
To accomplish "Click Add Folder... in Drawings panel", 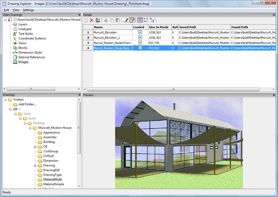I will (27, 104).
